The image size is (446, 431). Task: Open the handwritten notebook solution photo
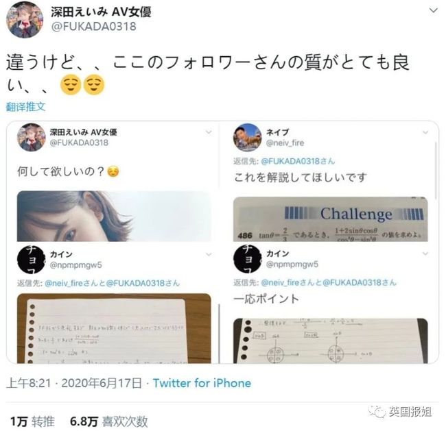pyautogui.click(x=114, y=328)
